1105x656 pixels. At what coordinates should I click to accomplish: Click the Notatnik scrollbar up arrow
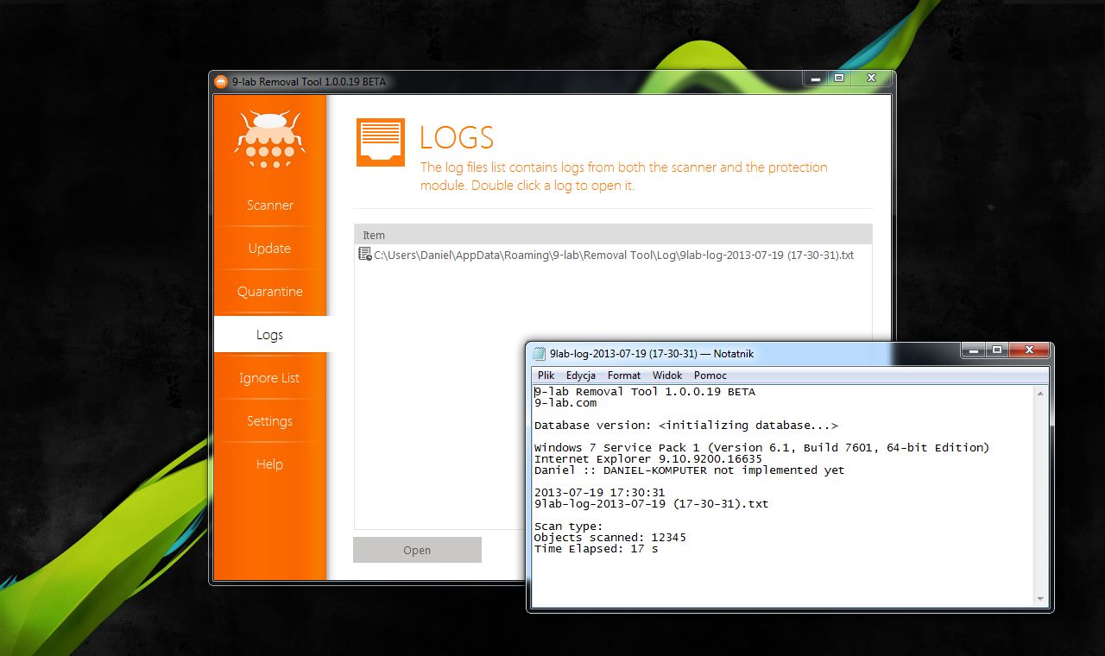[x=1040, y=394]
